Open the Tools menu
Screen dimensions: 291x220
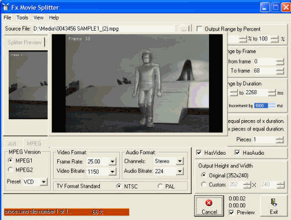23,18
